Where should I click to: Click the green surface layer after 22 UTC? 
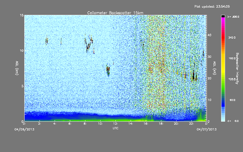(201, 116)
